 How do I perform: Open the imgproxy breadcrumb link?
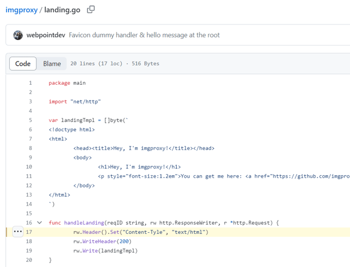point(21,10)
